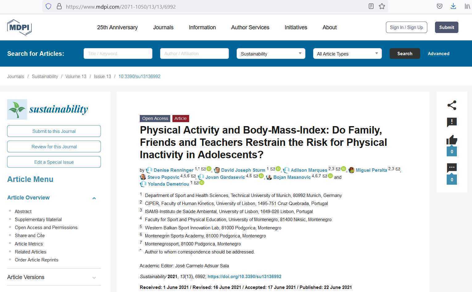Click the comments speech bubble icon
The width and height of the screenshot is (472, 292).
point(452,168)
